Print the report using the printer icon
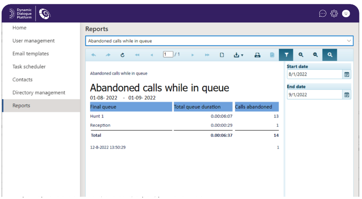Screen dimensions: 362x199 (x=258, y=55)
